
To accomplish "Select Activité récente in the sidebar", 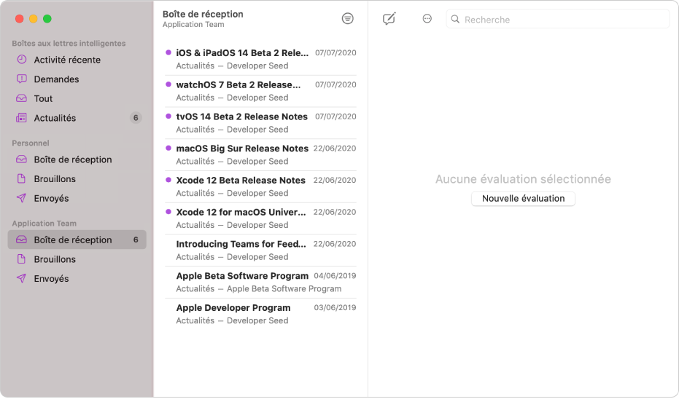I will 77,60.
